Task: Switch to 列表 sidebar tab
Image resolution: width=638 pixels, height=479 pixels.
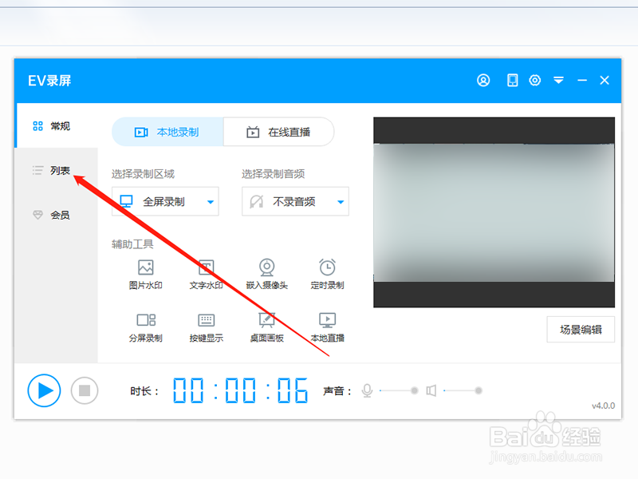Action: (56, 170)
